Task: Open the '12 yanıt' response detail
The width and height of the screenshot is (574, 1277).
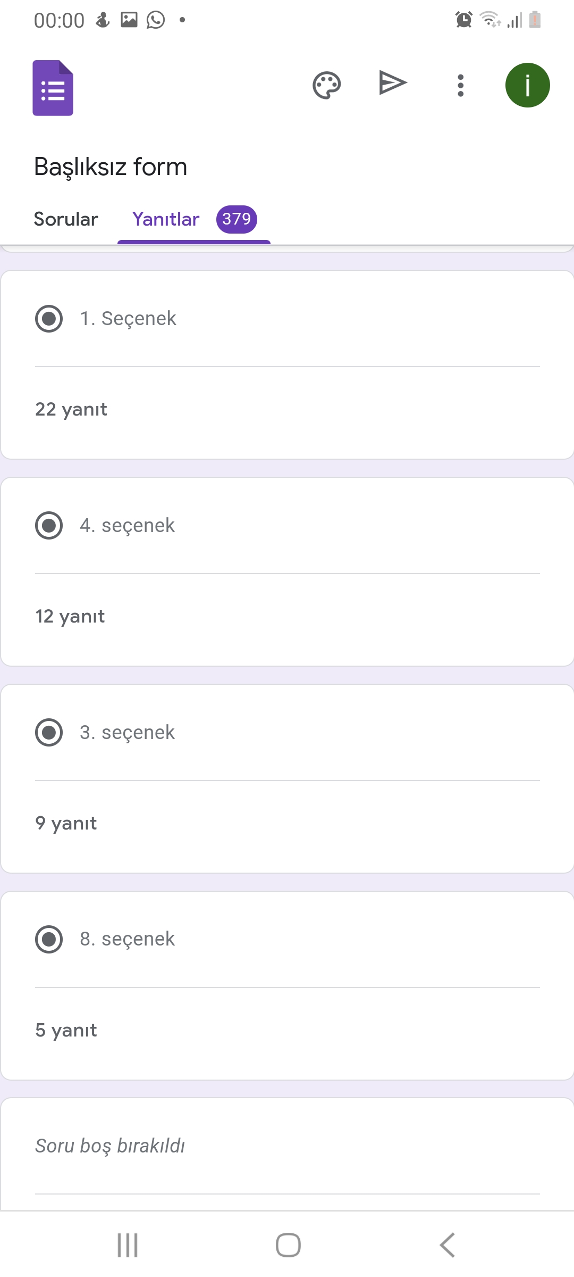Action: point(70,616)
